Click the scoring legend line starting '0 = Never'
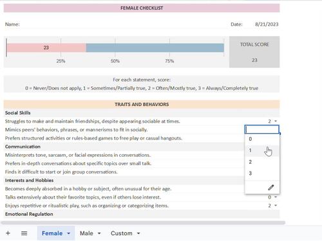 tap(142, 88)
